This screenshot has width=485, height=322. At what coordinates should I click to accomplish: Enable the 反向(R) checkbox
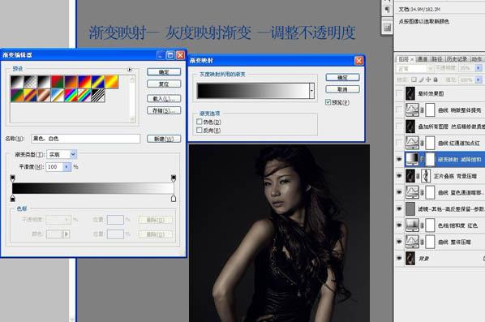pyautogui.click(x=200, y=131)
